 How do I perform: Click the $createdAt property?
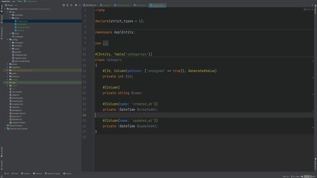pyautogui.click(x=147, y=110)
